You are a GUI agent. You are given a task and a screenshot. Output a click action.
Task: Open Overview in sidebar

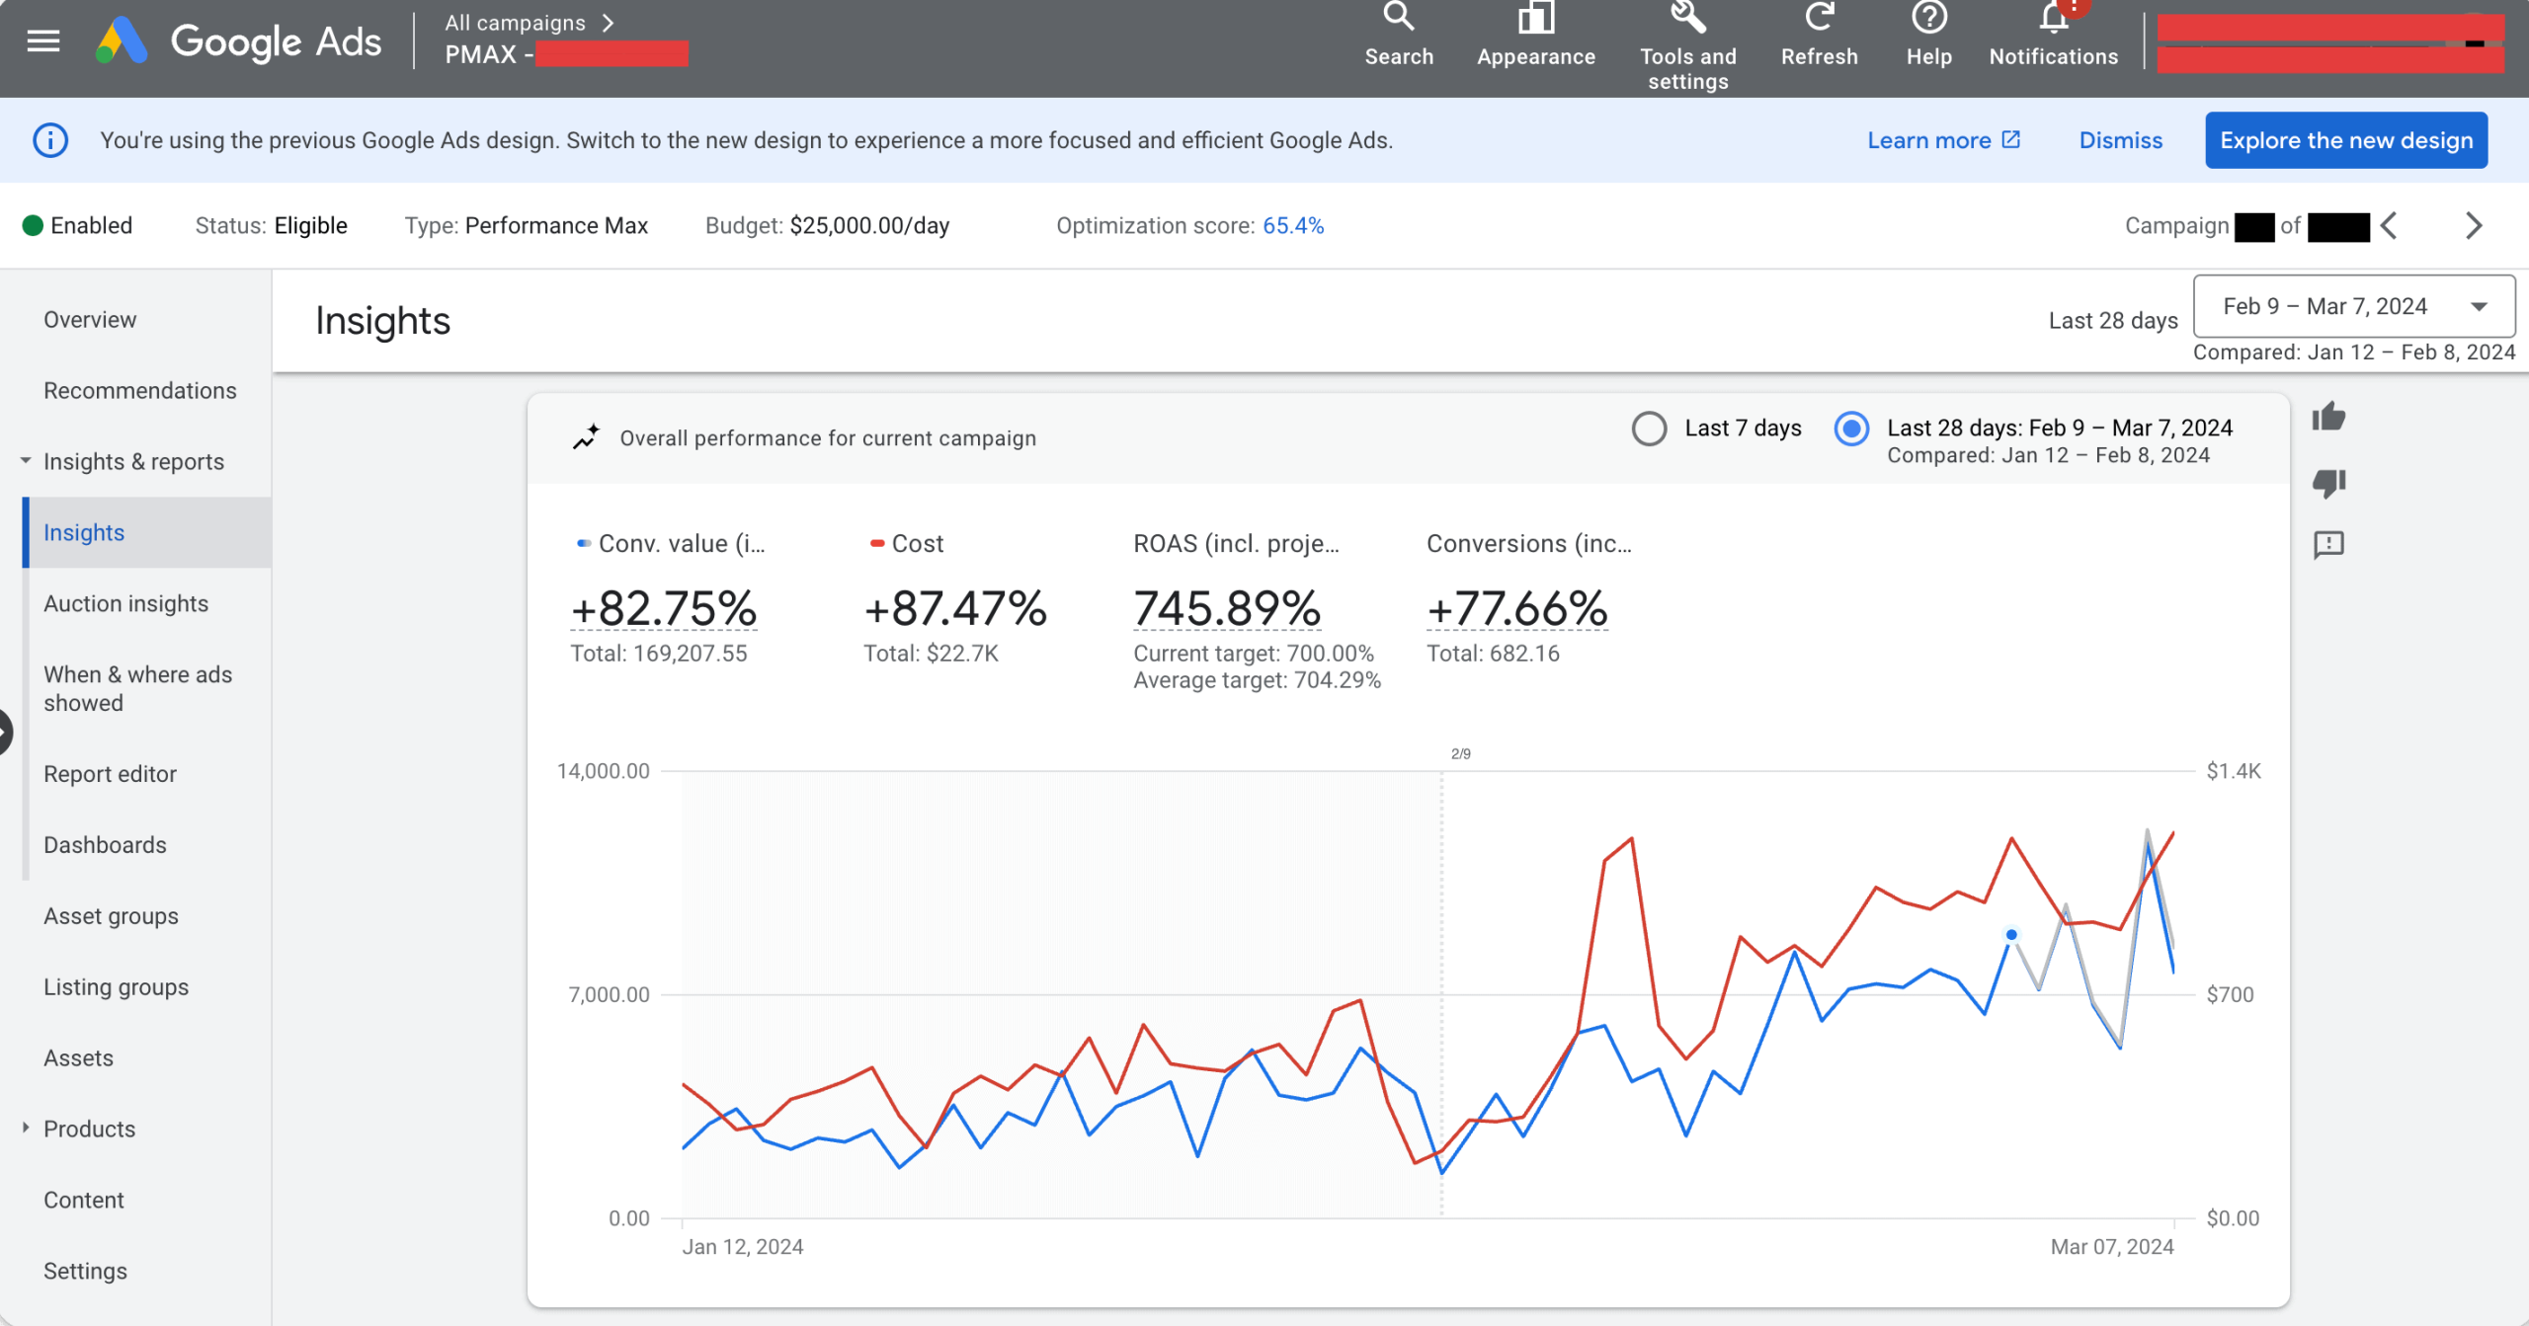click(x=90, y=320)
